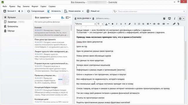
Task: Click the highlighter pen icon
Action: click(x=130, y=24)
